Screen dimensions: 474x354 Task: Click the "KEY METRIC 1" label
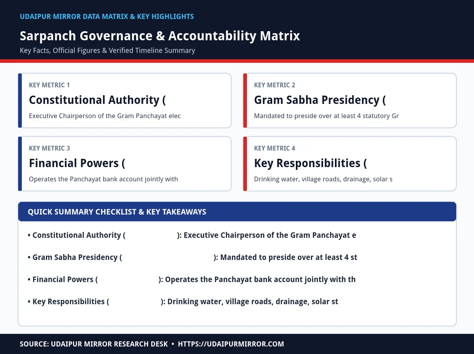click(x=49, y=85)
